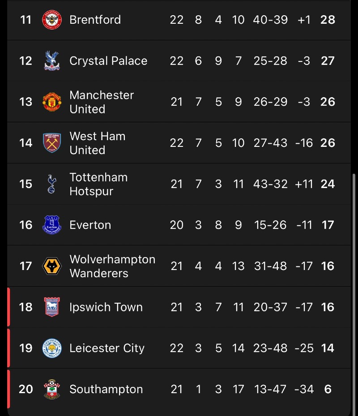Click the vertical scrollbar on the right
This screenshot has height=416, width=358.
[x=354, y=295]
